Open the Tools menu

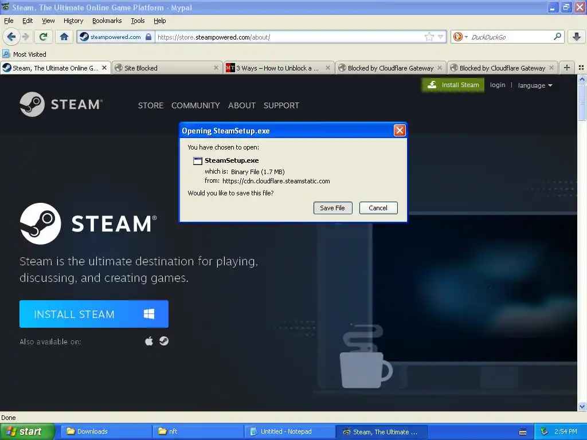(138, 21)
